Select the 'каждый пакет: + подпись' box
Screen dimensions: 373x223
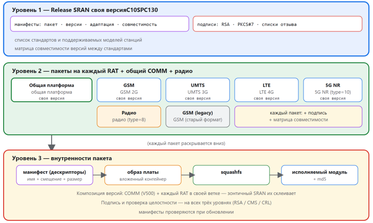[x=298, y=116]
